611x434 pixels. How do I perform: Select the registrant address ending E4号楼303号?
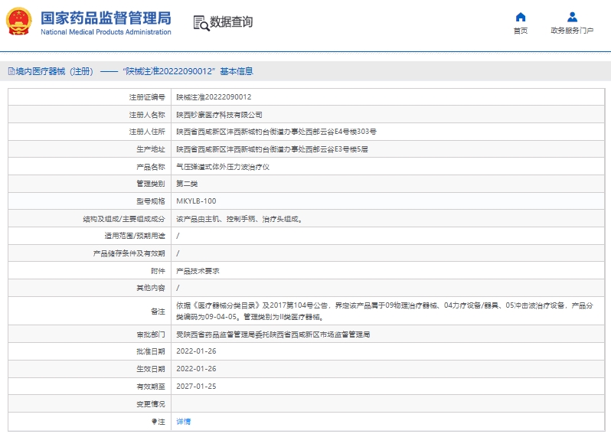tap(276, 132)
